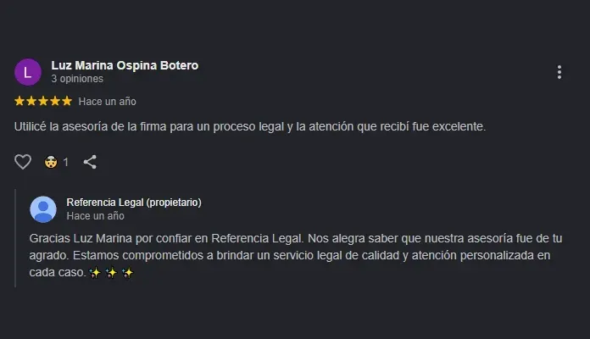This screenshot has height=339, width=590.
Task: Click the review's "Hace un año" timestamp
Action: (108, 102)
